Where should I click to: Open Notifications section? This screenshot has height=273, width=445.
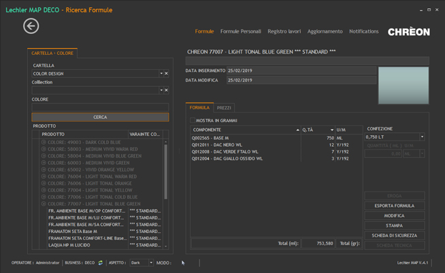click(x=364, y=31)
